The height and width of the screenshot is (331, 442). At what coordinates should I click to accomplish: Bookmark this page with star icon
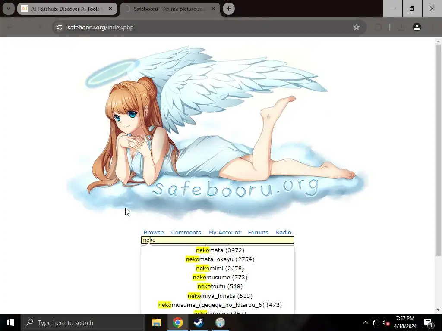click(356, 27)
